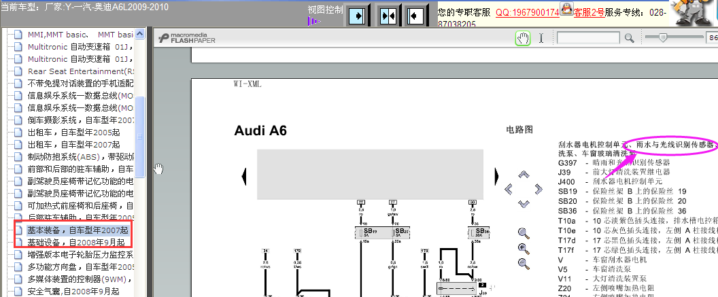Click the next-page black triangle right of diagram
This screenshot has width=718, height=297.
click(498, 176)
